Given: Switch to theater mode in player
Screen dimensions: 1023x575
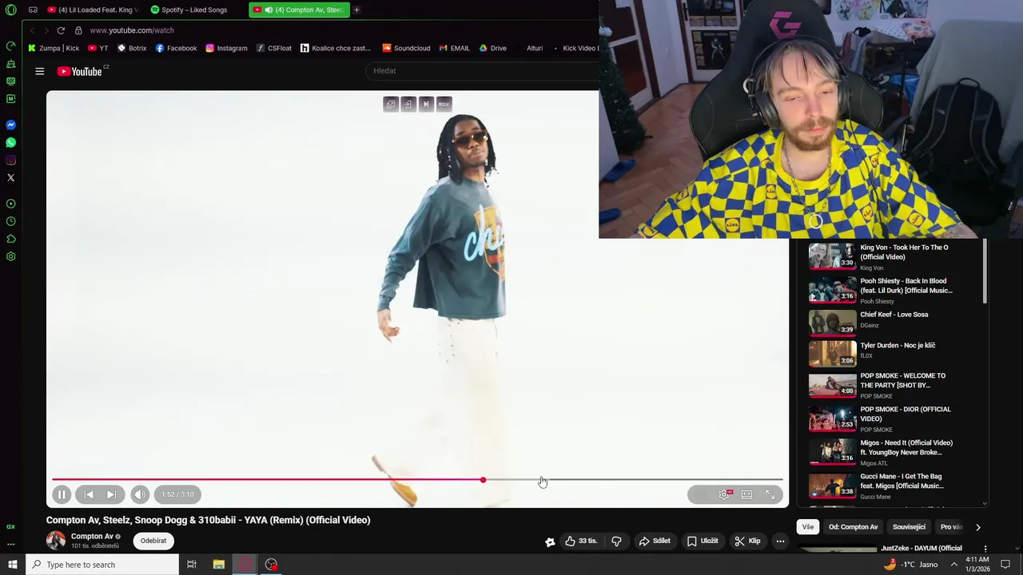Looking at the screenshot, I should (x=746, y=494).
